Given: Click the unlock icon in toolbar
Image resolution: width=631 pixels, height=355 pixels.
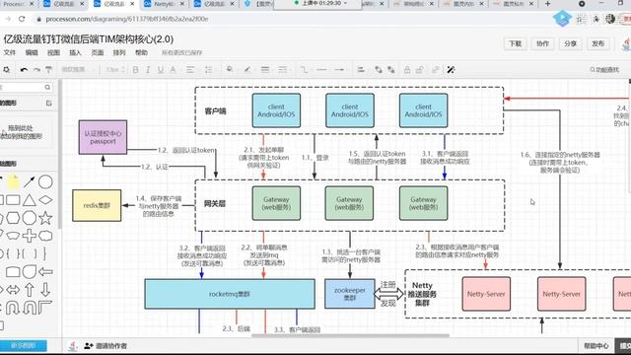Looking at the screenshot, I should pyautogui.click(x=420, y=70).
